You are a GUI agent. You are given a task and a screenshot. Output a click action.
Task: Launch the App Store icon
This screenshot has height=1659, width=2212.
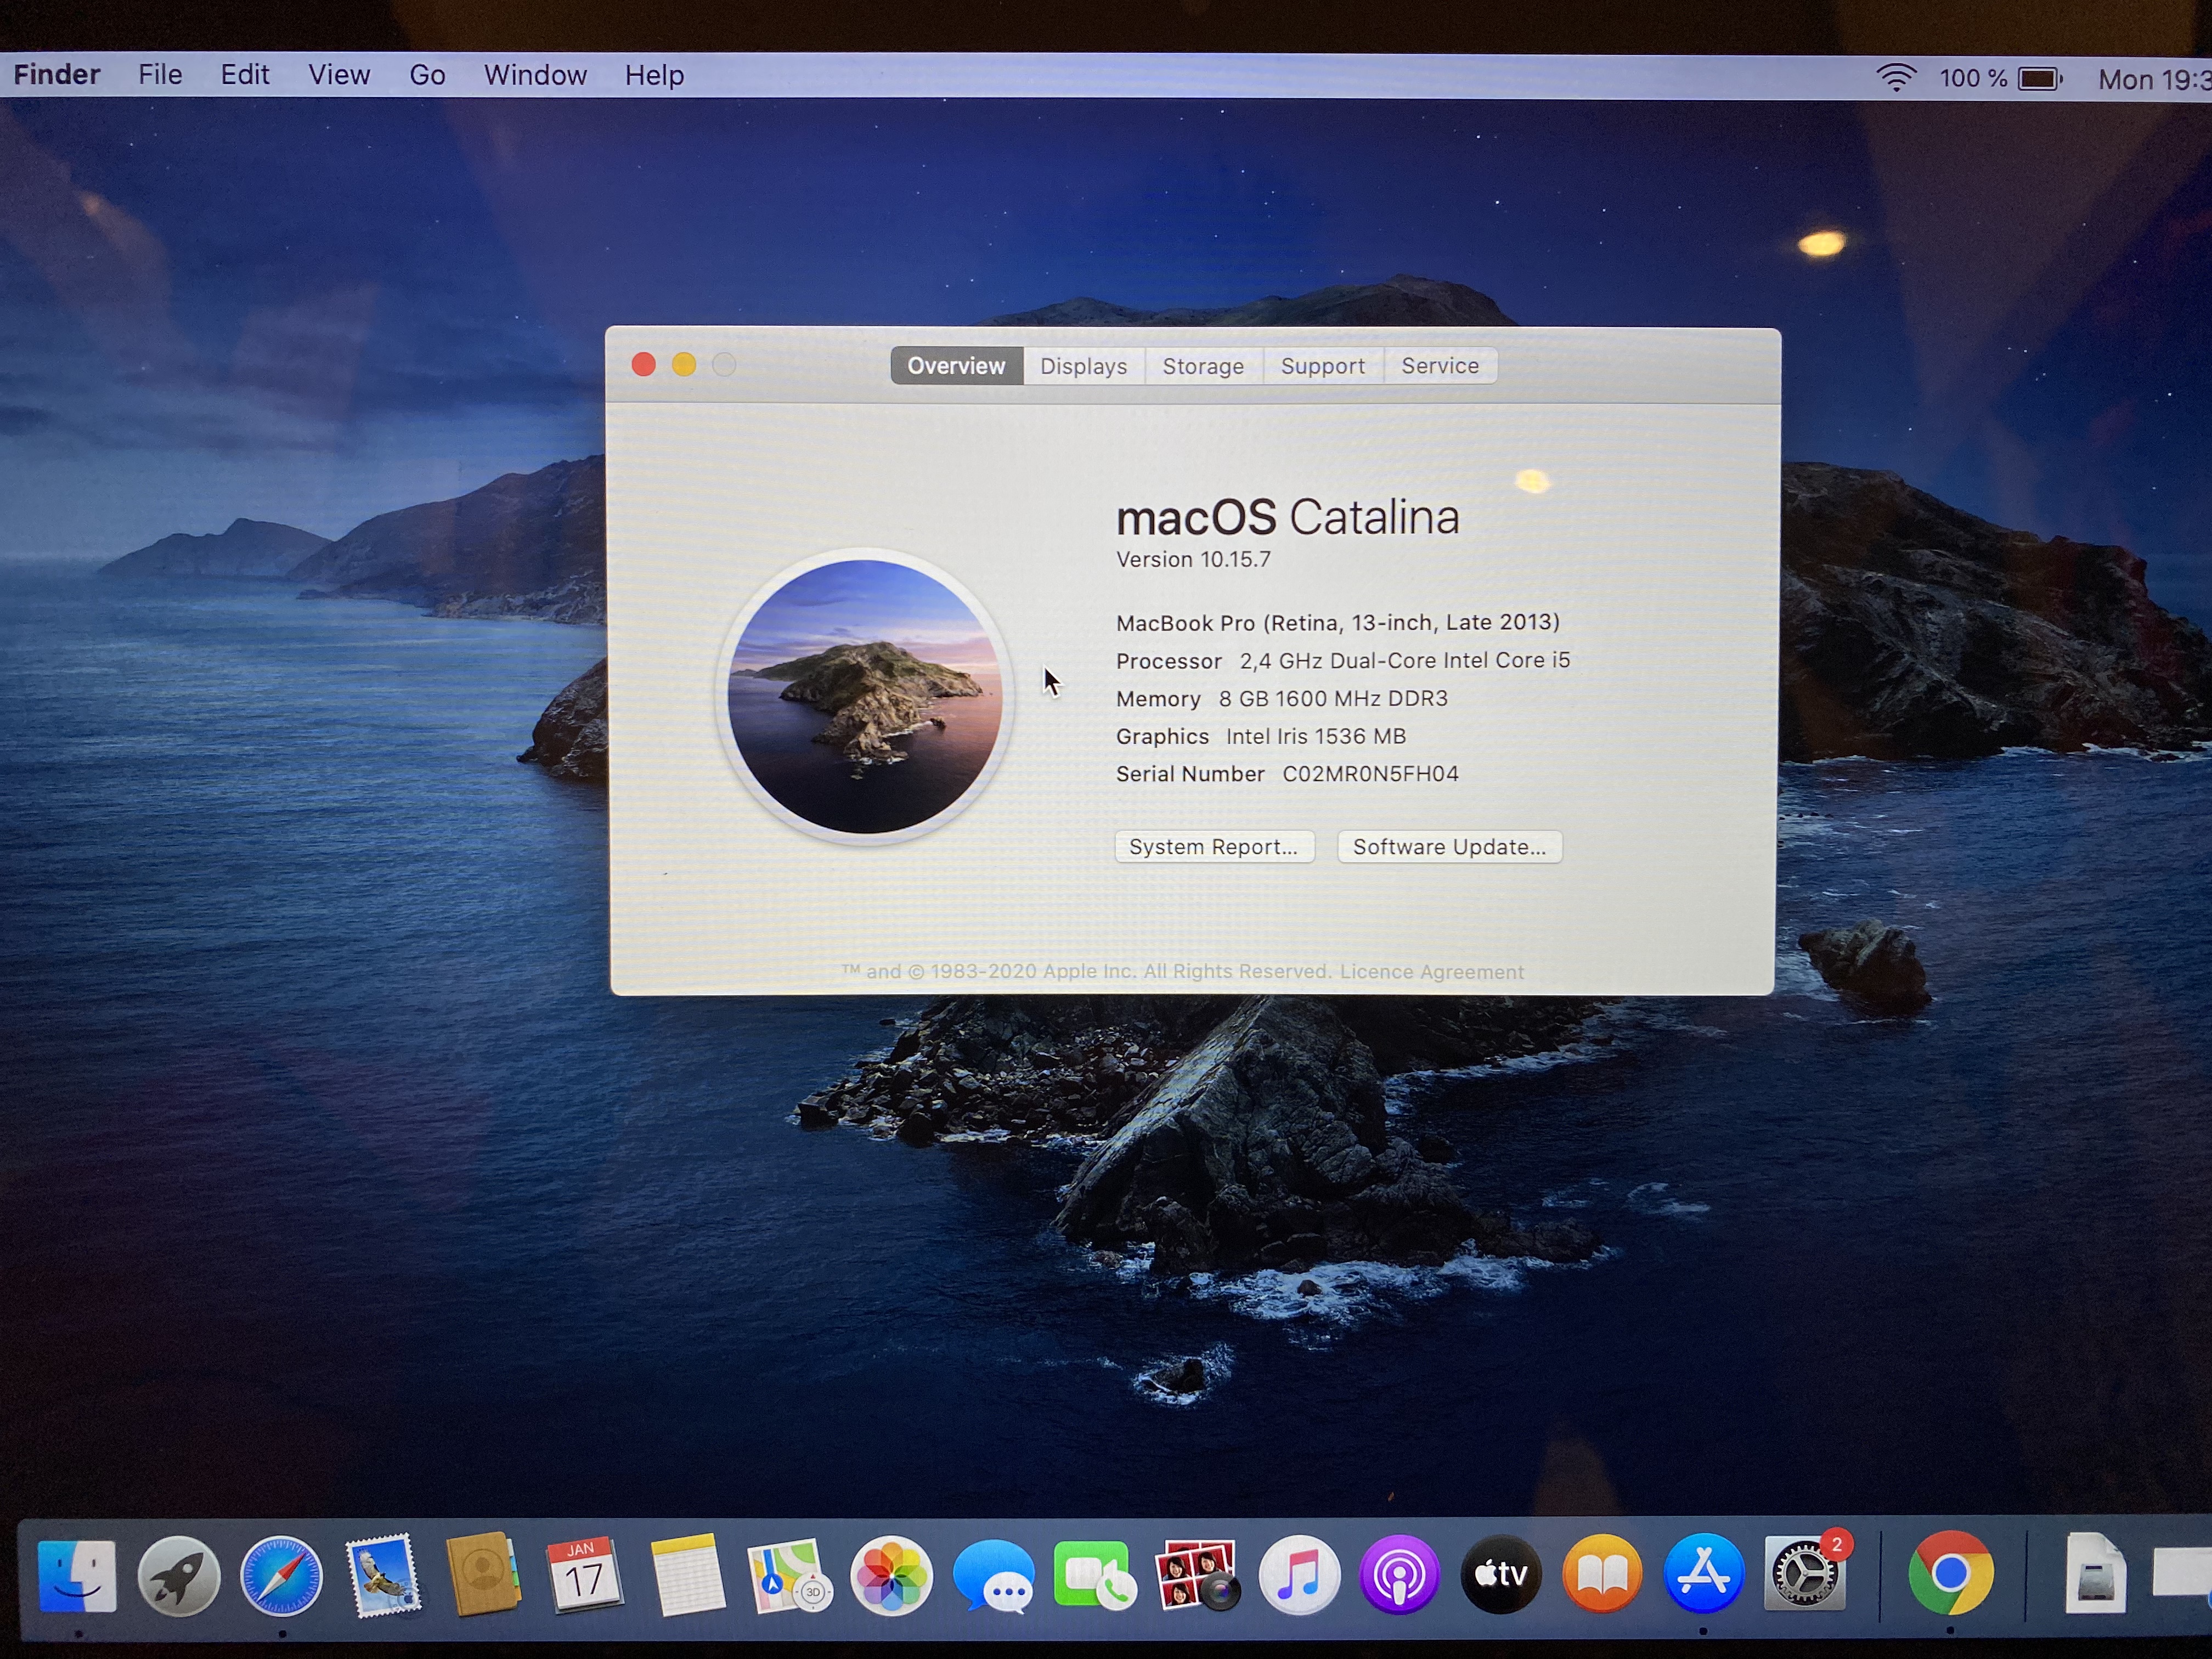point(1703,1574)
